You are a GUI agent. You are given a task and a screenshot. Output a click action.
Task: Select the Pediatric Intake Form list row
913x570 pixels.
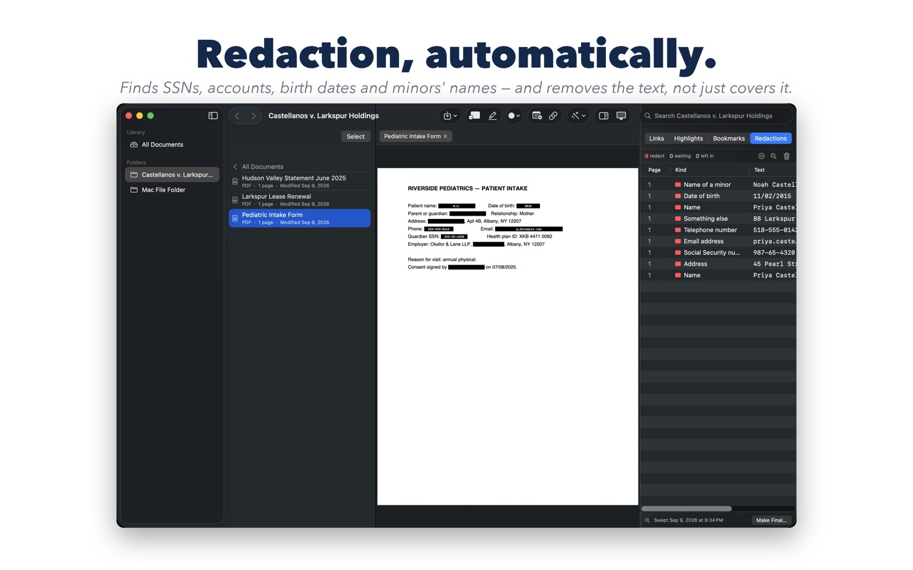click(299, 218)
